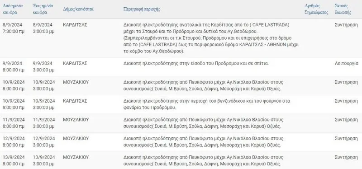
Task: Click the 'Περιγραφή περιοχής' column header
Action: pos(142,9)
